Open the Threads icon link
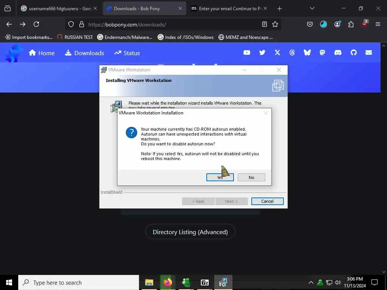The height and width of the screenshot is (290, 387). [x=292, y=52]
